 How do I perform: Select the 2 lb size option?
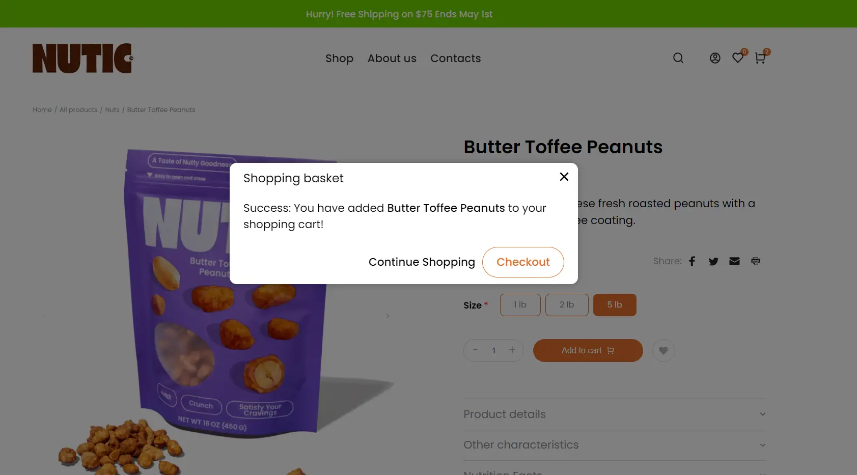[x=567, y=305]
